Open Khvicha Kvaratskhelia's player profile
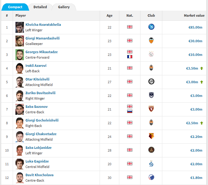208x185 pixels. tap(43, 25)
